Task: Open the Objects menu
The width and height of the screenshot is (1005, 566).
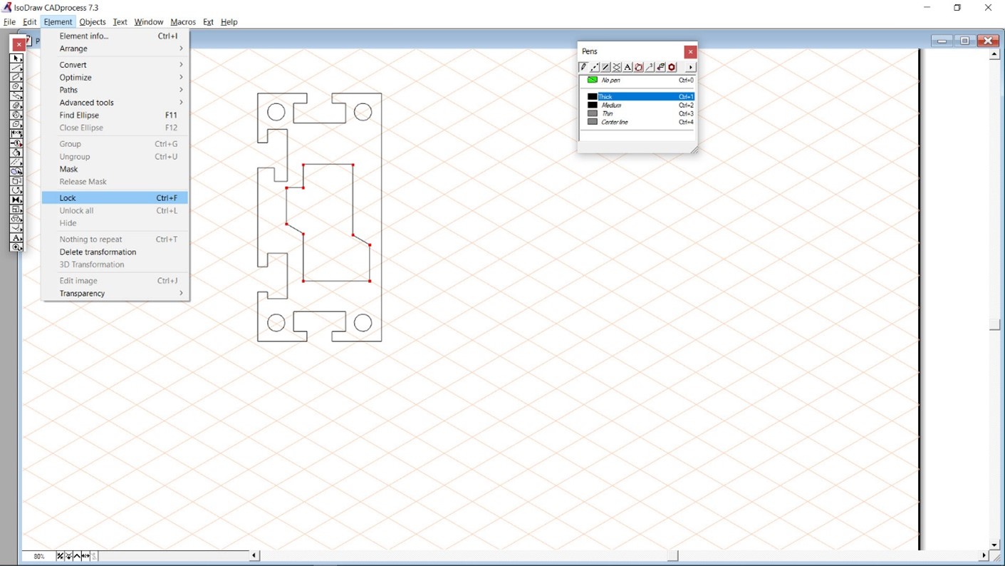Action: 93,22
